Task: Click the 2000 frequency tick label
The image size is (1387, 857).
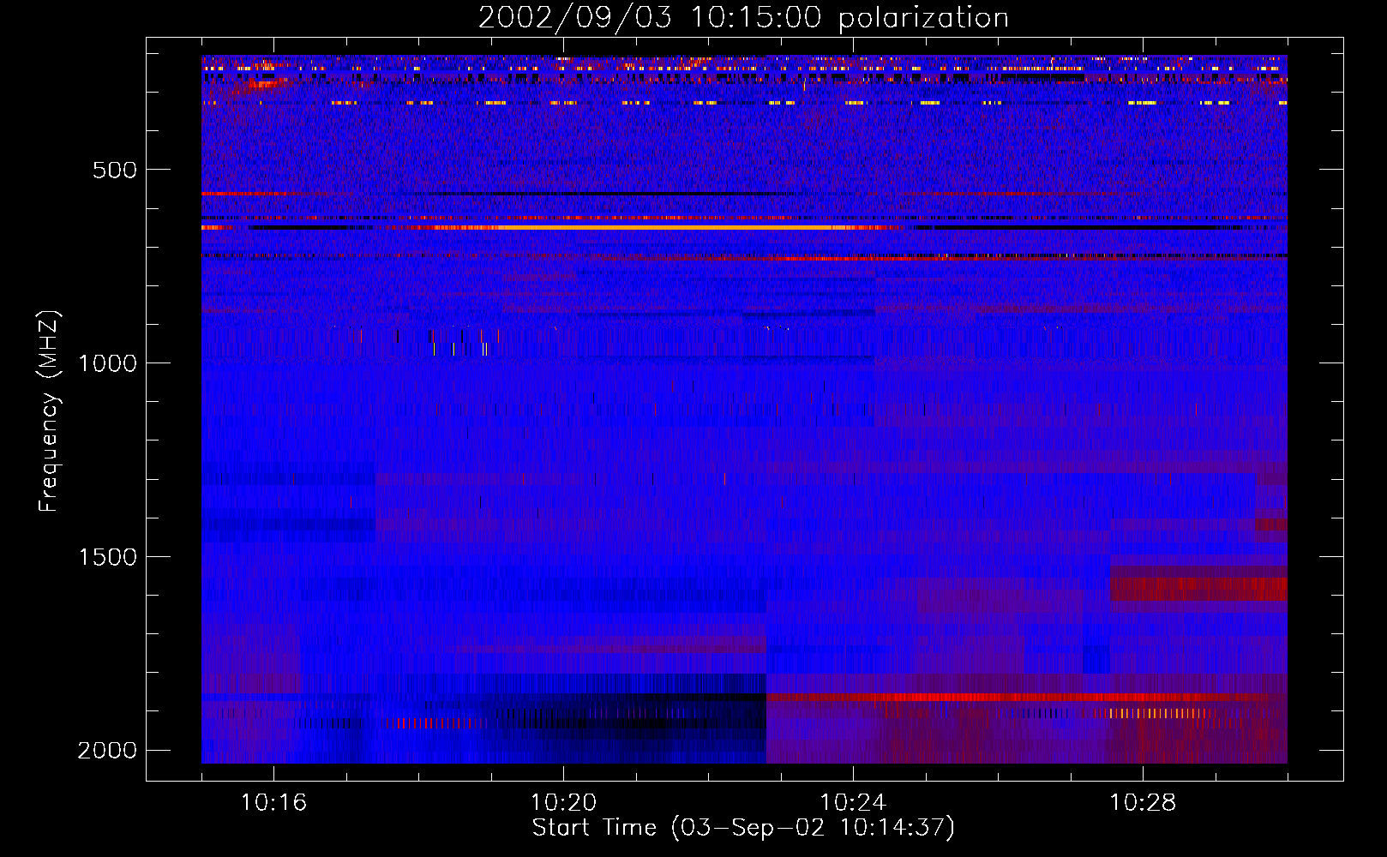Action: 107,751
